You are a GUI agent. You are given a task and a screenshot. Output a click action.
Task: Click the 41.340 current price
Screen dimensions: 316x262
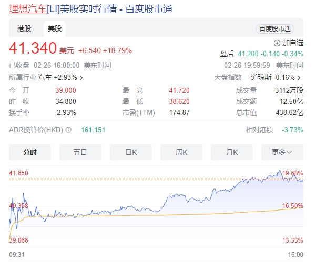point(33,49)
